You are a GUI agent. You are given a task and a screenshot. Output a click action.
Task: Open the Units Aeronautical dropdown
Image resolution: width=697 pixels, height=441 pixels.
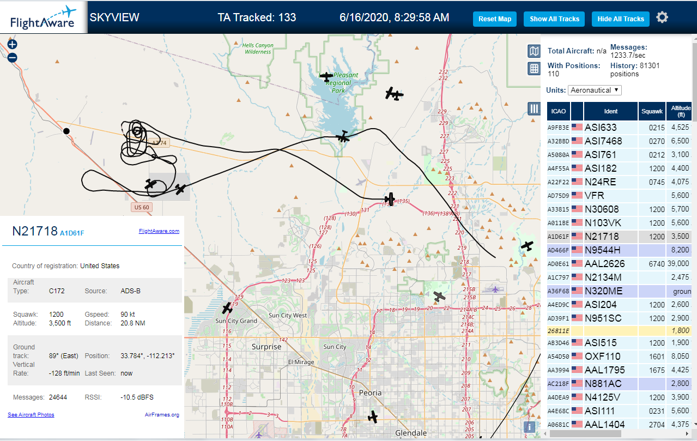(595, 90)
